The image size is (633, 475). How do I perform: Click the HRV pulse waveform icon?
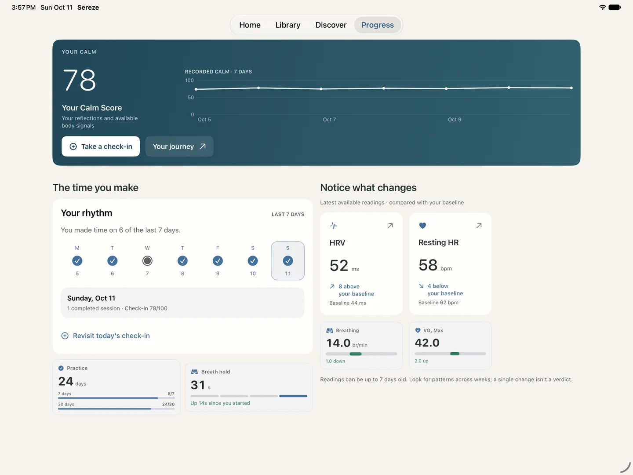pyautogui.click(x=334, y=226)
